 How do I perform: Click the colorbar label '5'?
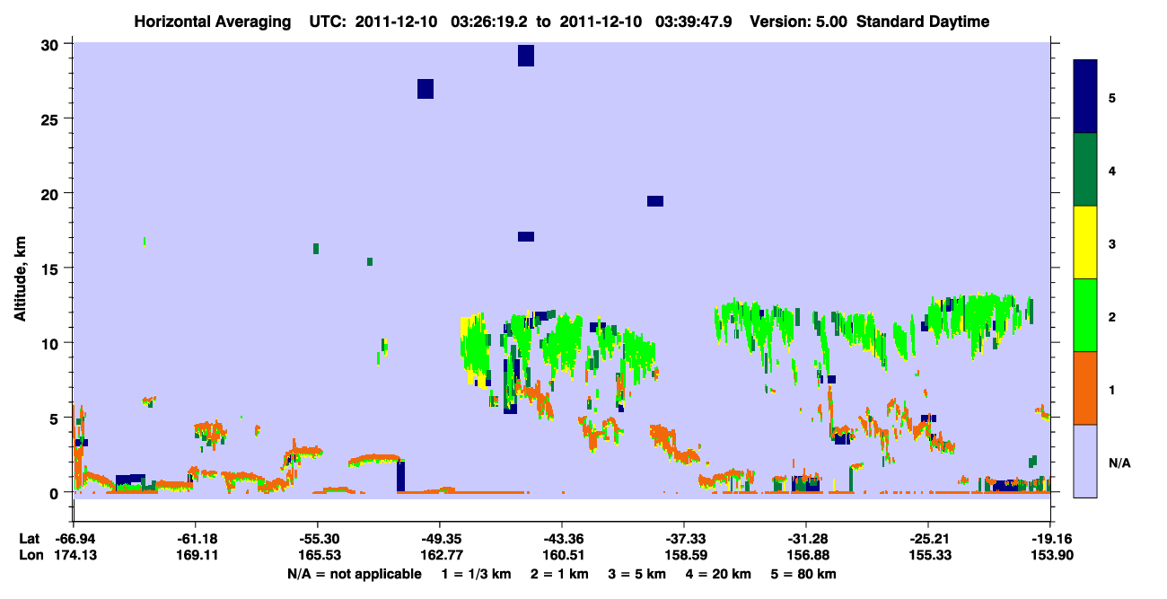click(x=1112, y=97)
